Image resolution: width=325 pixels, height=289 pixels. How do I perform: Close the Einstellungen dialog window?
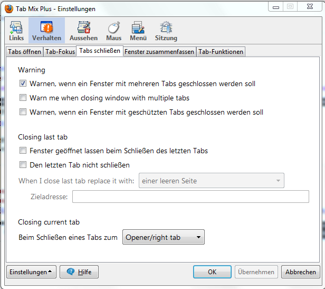(x=310, y=7)
